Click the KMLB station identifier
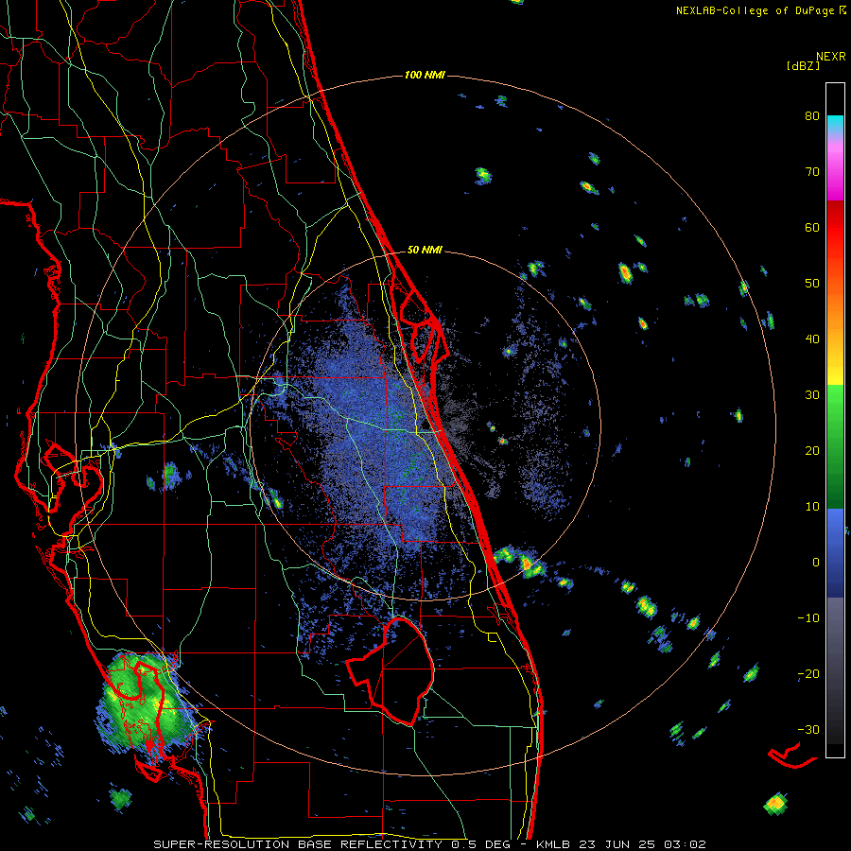This screenshot has height=851, width=851. point(553,844)
